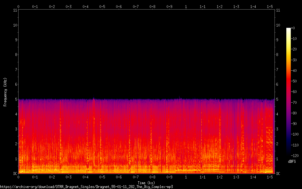Viewport: 302px width, 189px height.
Task: Select the dBFS label under the color scale
Action: [x=292, y=161]
